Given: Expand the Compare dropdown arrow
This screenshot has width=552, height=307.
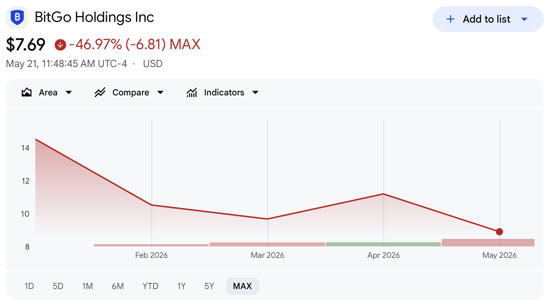Looking at the screenshot, I should pos(160,93).
